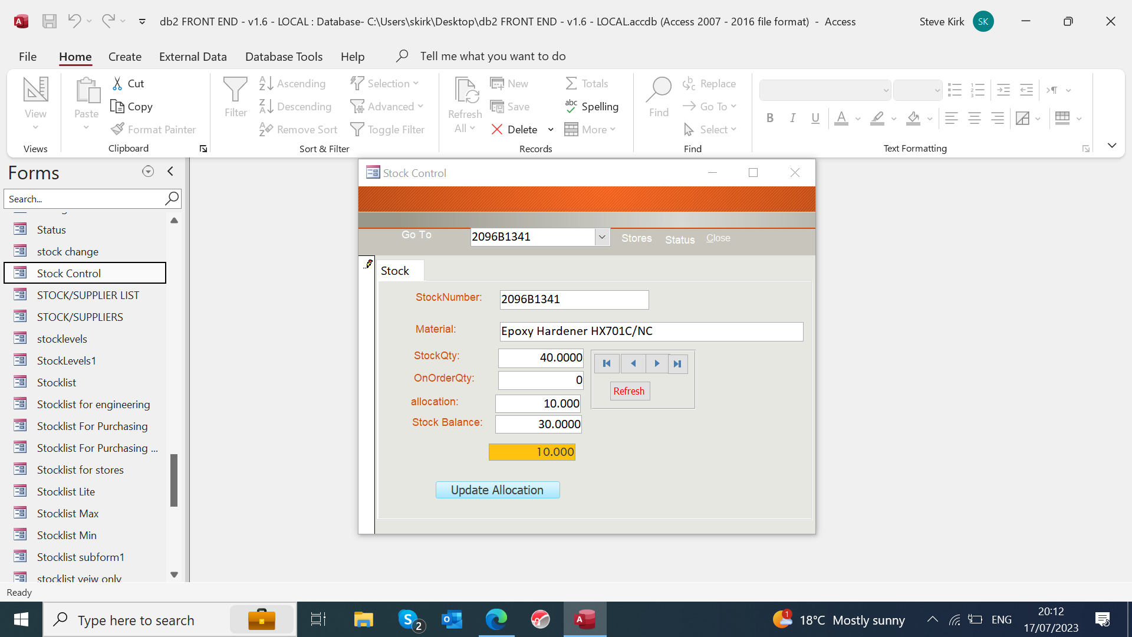1132x637 pixels.
Task: Click Delete record icon
Action: 497,129
